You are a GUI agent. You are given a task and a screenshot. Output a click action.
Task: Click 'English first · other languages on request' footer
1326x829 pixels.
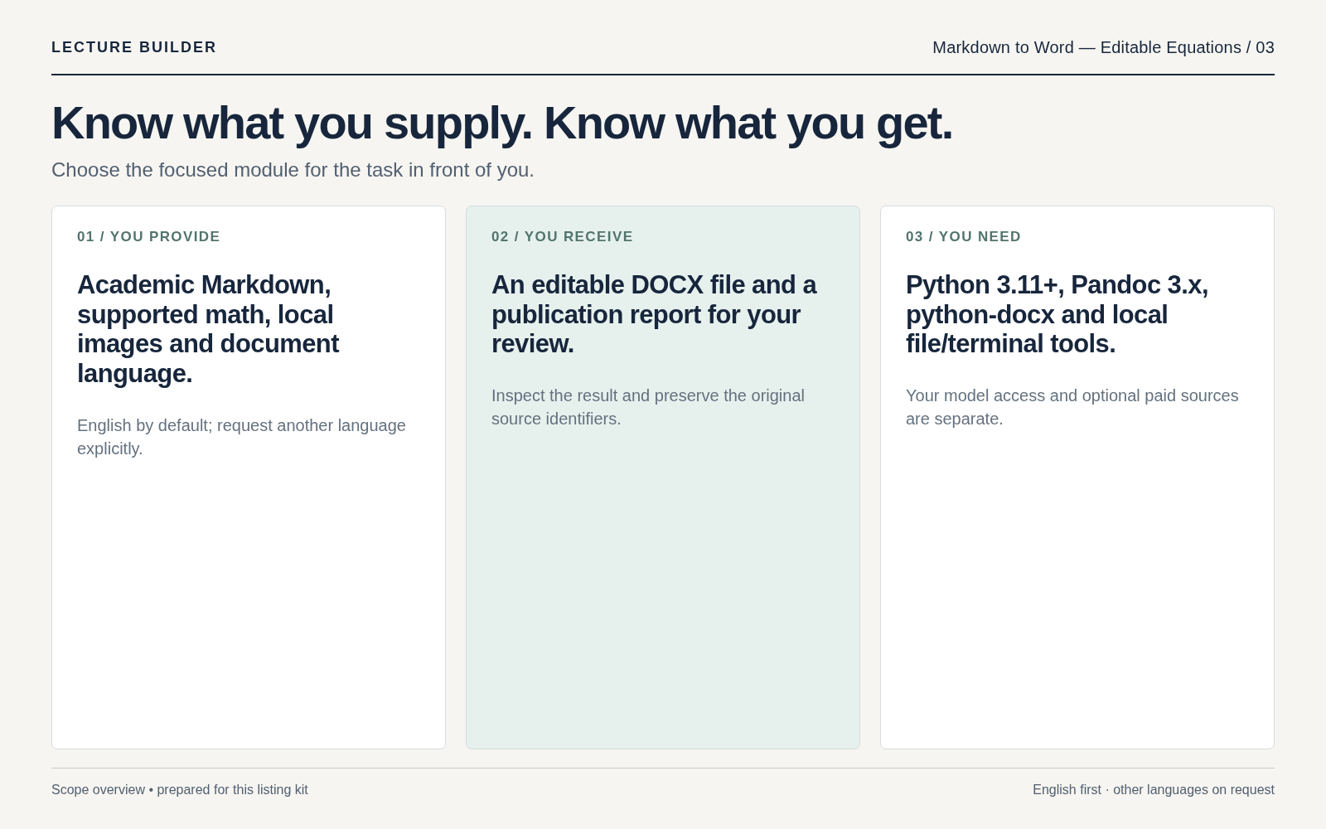(x=1154, y=790)
